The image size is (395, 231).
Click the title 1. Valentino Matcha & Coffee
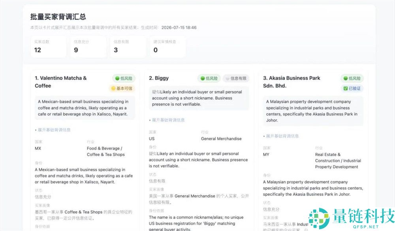pyautogui.click(x=61, y=82)
